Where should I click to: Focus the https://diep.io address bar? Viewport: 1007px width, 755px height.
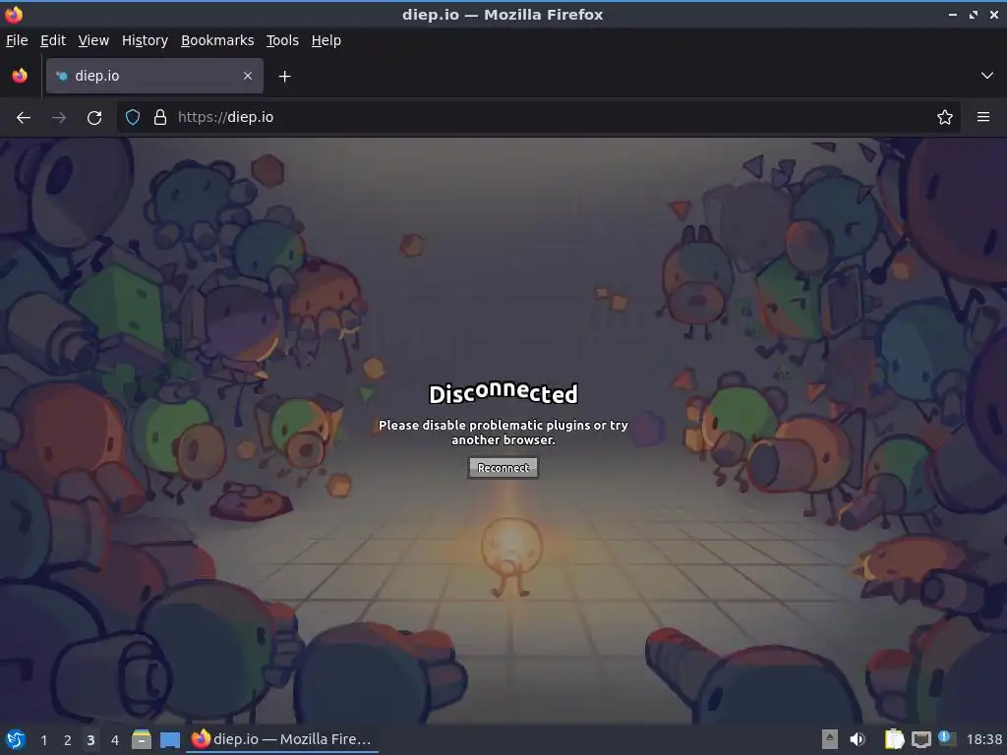[x=538, y=118]
